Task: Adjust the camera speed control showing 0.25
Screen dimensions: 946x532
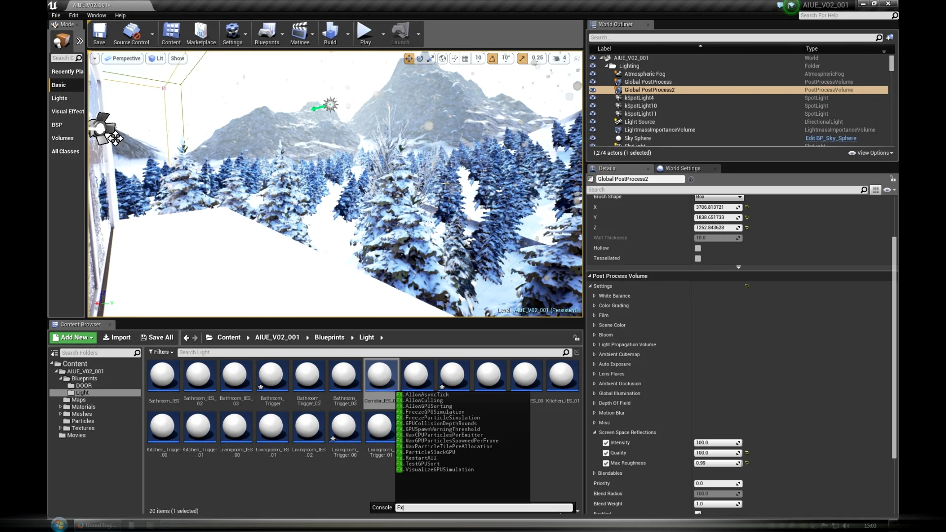Action: [537, 58]
